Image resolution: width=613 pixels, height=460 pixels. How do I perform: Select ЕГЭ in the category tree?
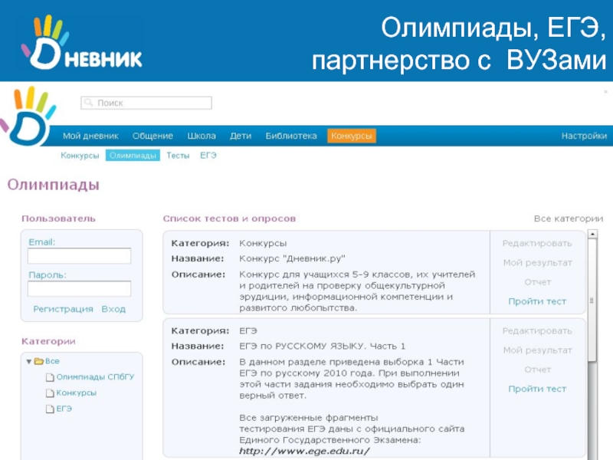click(x=64, y=409)
